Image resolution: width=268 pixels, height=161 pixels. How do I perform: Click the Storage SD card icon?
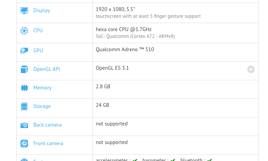tap(24, 106)
